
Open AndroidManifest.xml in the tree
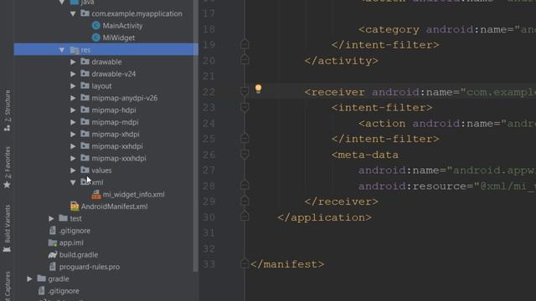tap(114, 207)
